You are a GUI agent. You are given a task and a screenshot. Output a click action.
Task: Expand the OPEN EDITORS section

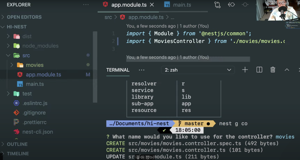pos(24,17)
